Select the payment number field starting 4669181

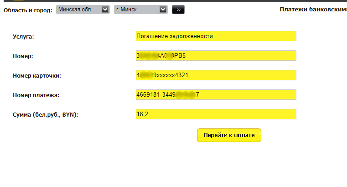click(216, 95)
